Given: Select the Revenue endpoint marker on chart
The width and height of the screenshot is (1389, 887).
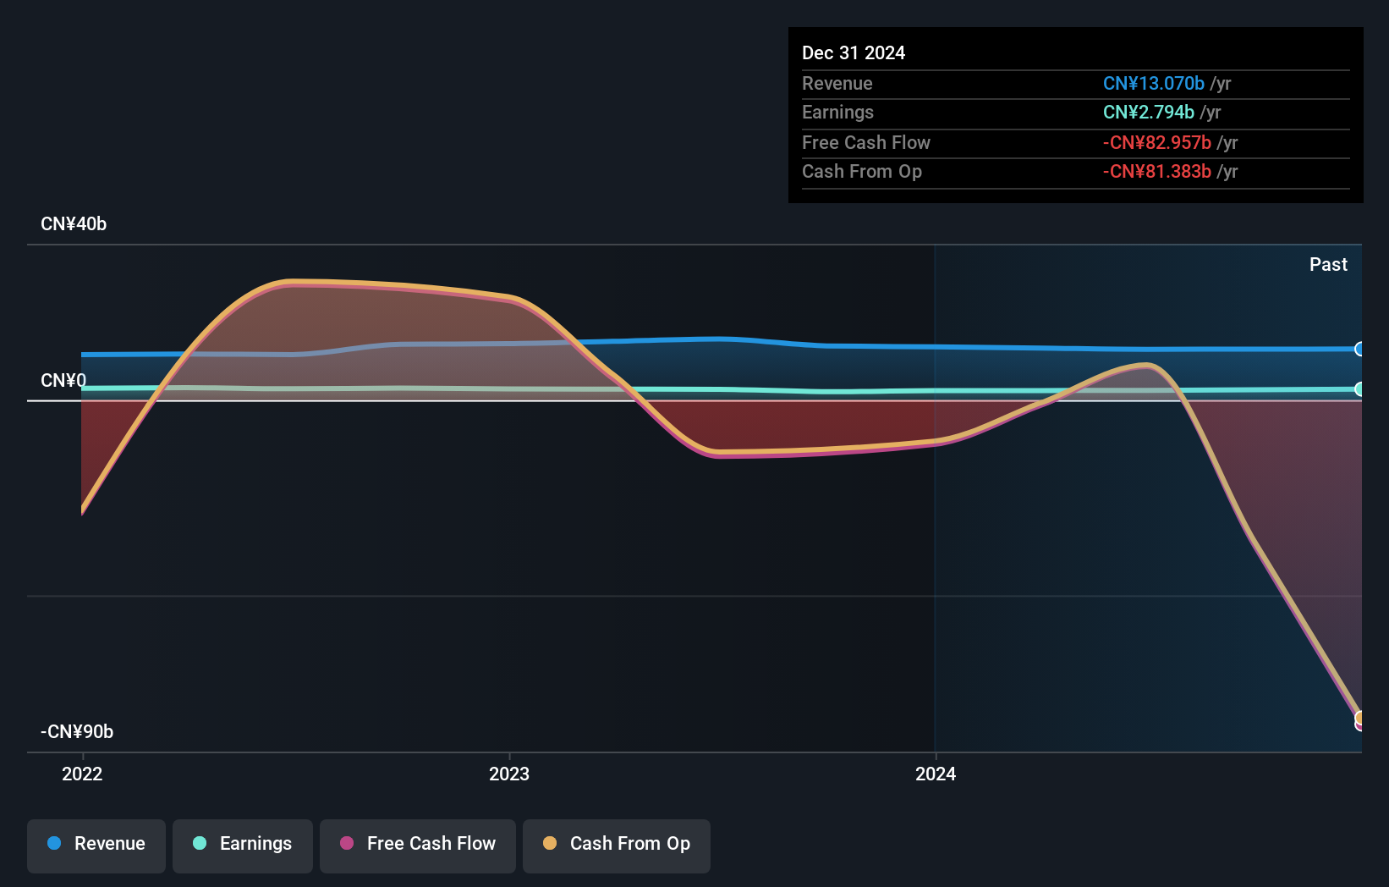Looking at the screenshot, I should 1359,349.
